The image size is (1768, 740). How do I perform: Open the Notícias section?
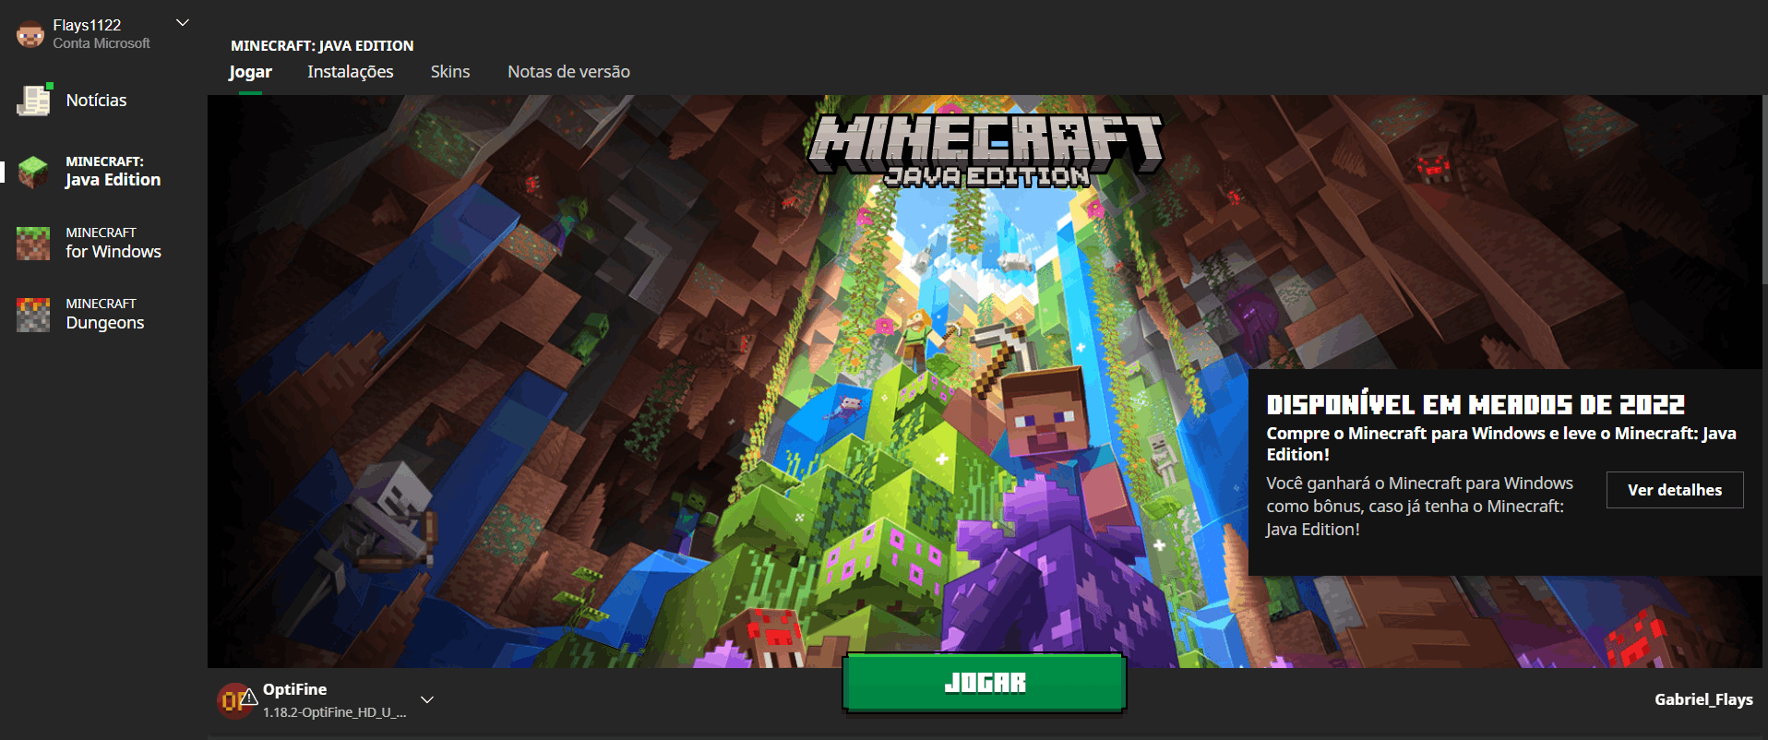pos(96,100)
